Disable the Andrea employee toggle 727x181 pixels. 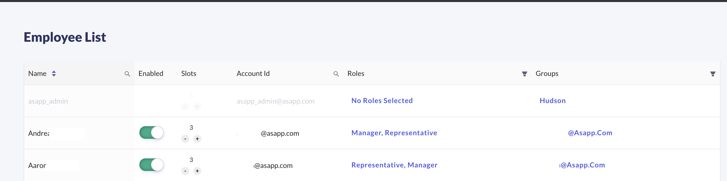coord(152,132)
